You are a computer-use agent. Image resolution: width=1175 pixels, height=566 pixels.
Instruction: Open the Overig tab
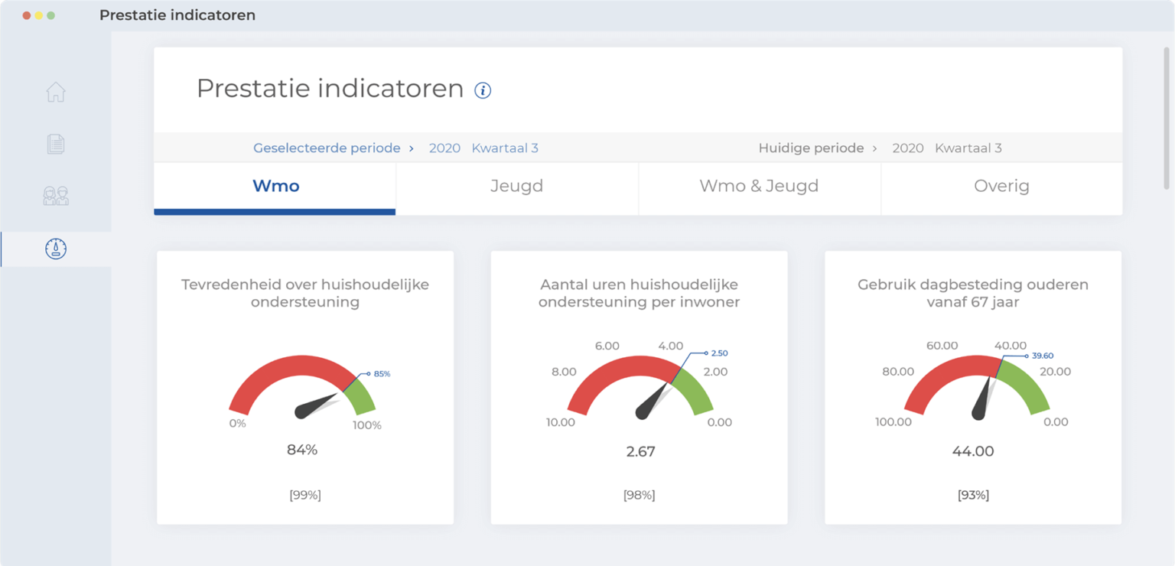pos(1002,185)
